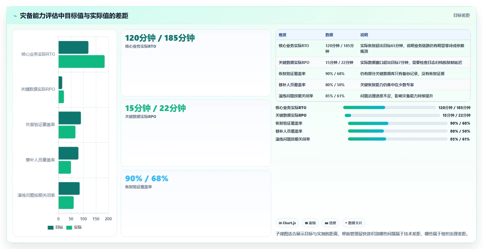The width and height of the screenshot is (483, 249).
Task: Click the 90% / 68% value beside the progress bar
Action: point(460,123)
